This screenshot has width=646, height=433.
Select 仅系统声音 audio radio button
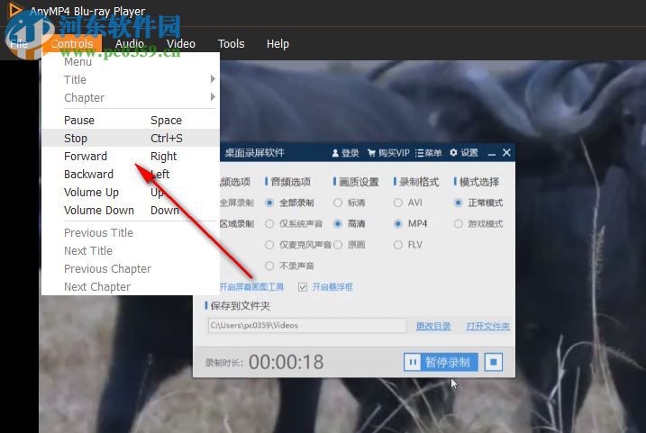tap(269, 224)
